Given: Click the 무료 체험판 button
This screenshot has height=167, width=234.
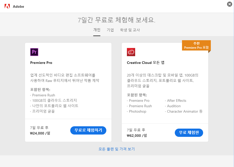Looking at the screenshot, I should pos(189,133).
